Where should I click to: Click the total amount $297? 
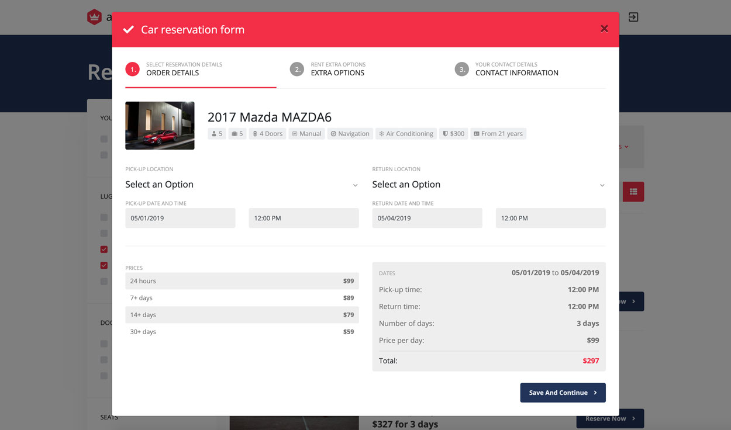click(x=591, y=360)
